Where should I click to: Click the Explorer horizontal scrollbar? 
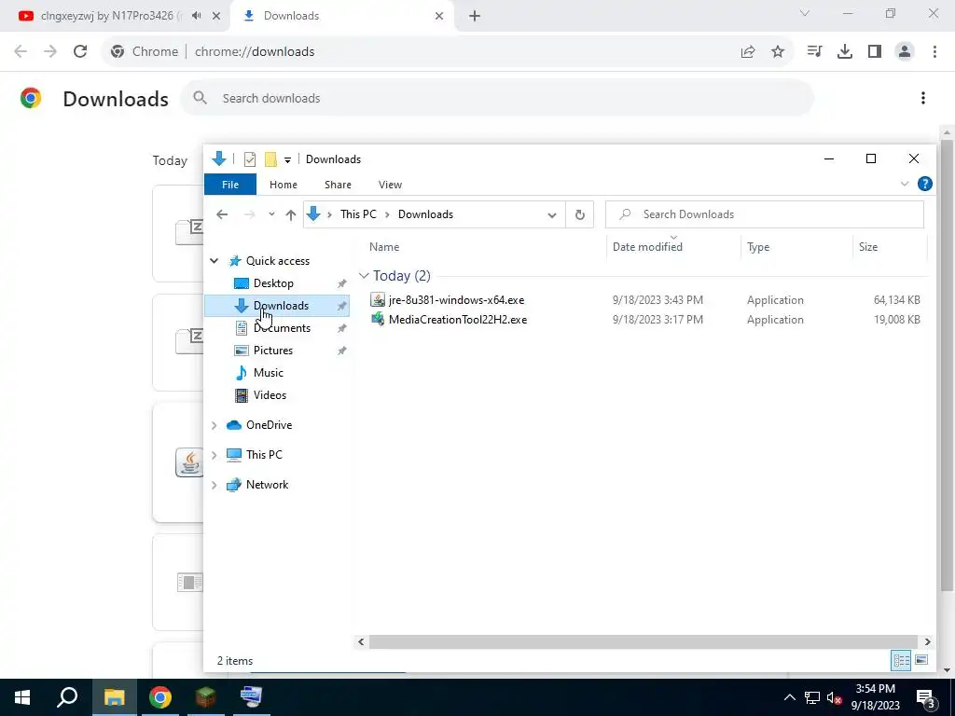tap(644, 641)
